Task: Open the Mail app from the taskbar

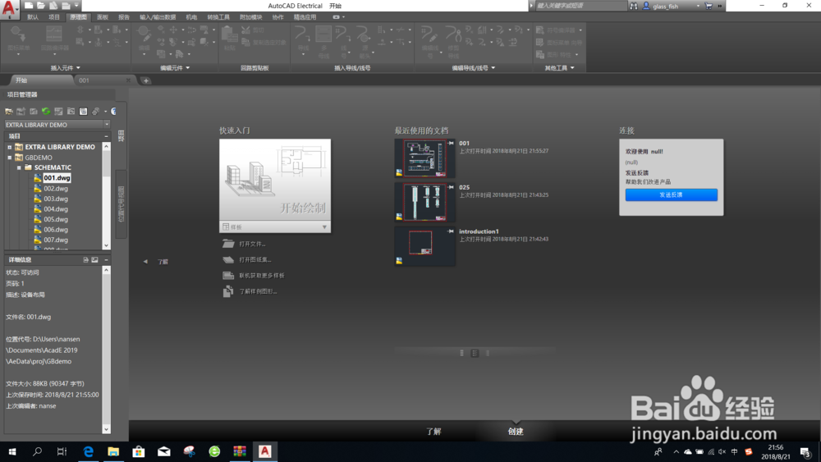Action: tap(164, 451)
